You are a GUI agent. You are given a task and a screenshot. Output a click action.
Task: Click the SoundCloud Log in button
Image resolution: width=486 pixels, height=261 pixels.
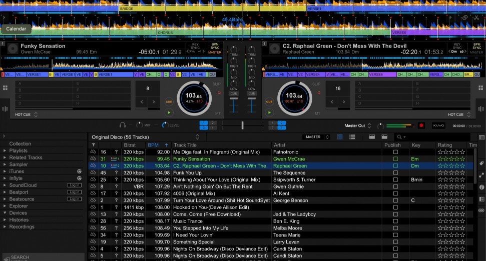[75, 185]
